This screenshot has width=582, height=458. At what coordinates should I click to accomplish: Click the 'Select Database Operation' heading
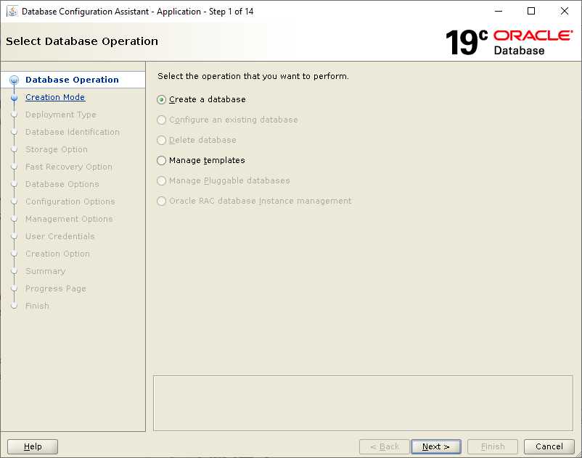pos(82,41)
